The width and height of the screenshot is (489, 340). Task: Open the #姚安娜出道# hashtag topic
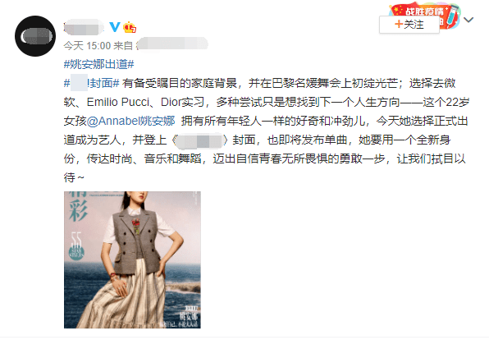point(98,64)
